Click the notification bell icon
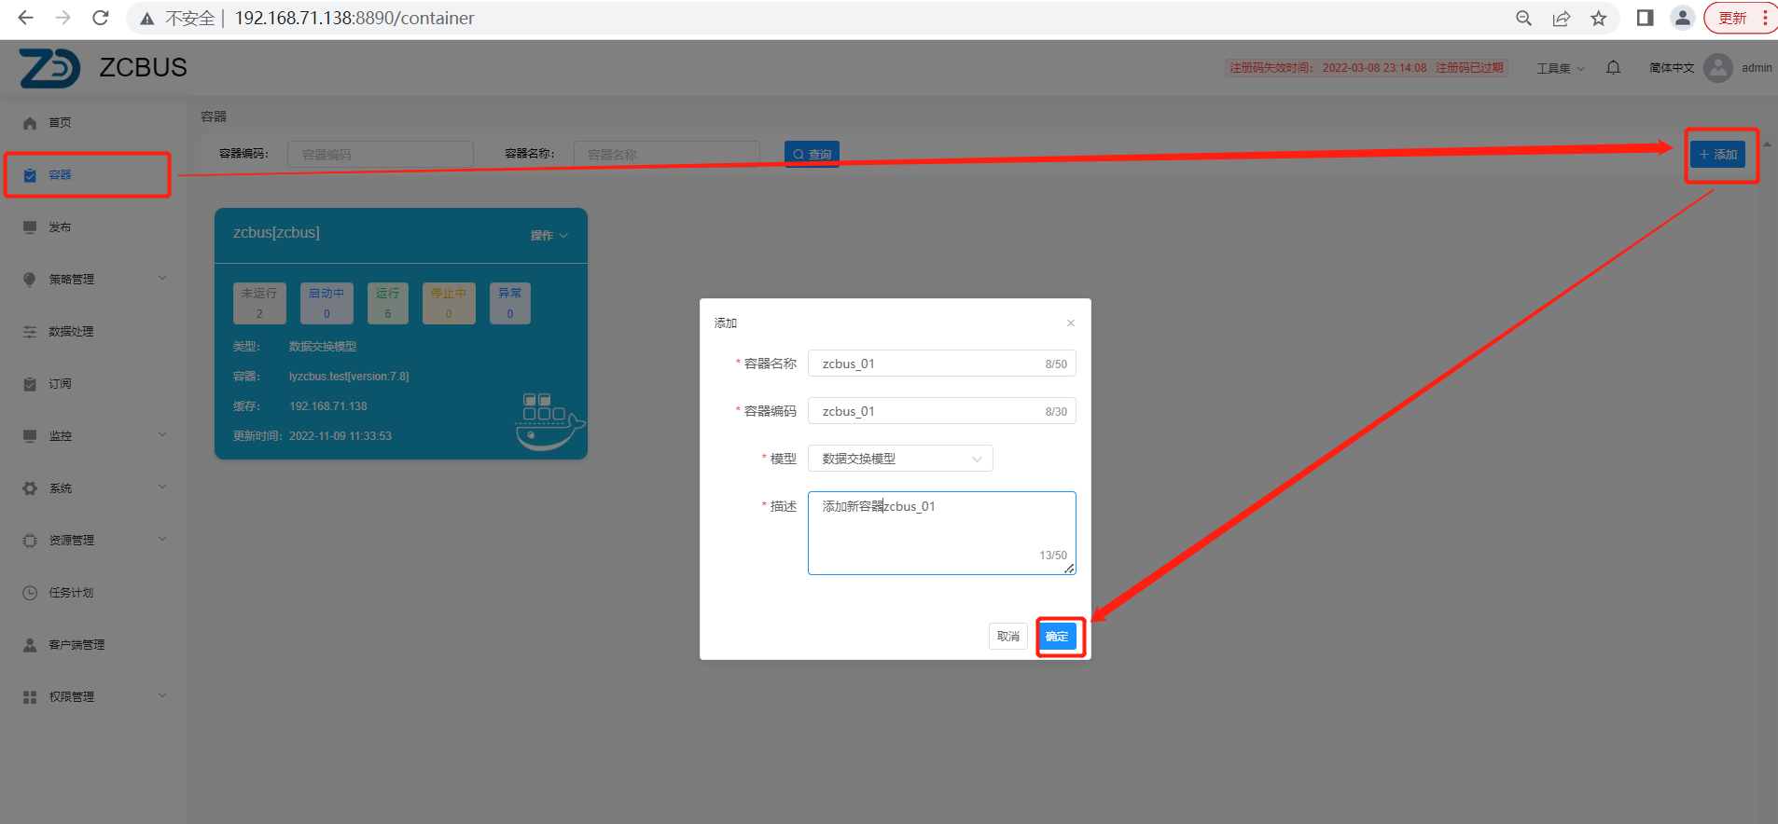1778x824 pixels. point(1613,67)
